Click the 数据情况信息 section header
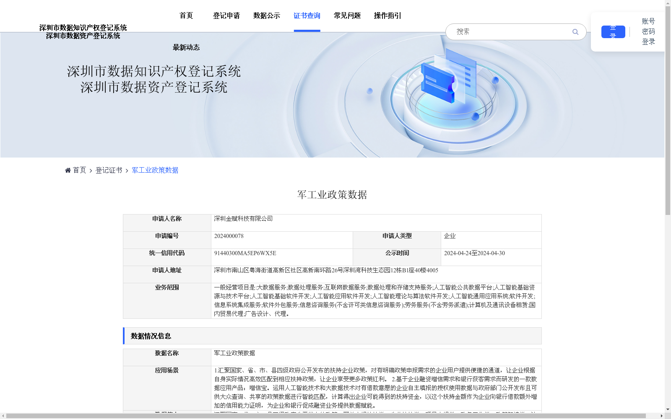 [332, 336]
